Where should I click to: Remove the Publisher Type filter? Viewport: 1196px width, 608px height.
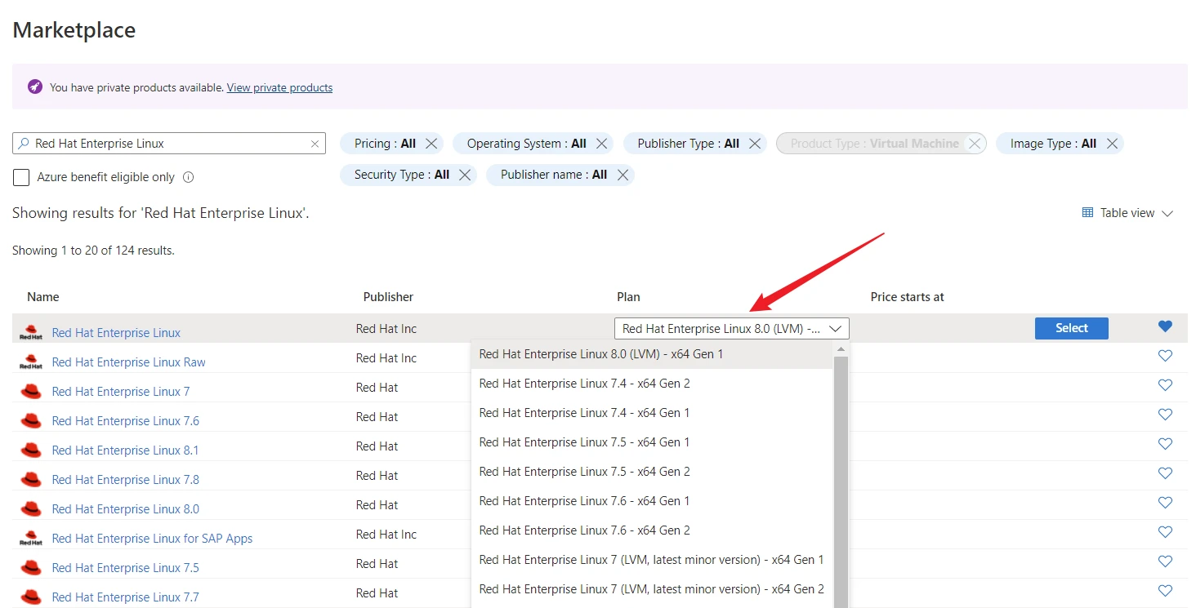(x=755, y=144)
